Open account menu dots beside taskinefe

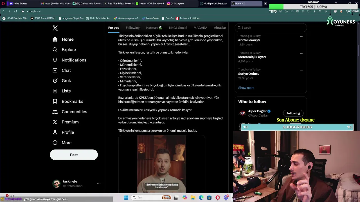[x=99, y=183]
